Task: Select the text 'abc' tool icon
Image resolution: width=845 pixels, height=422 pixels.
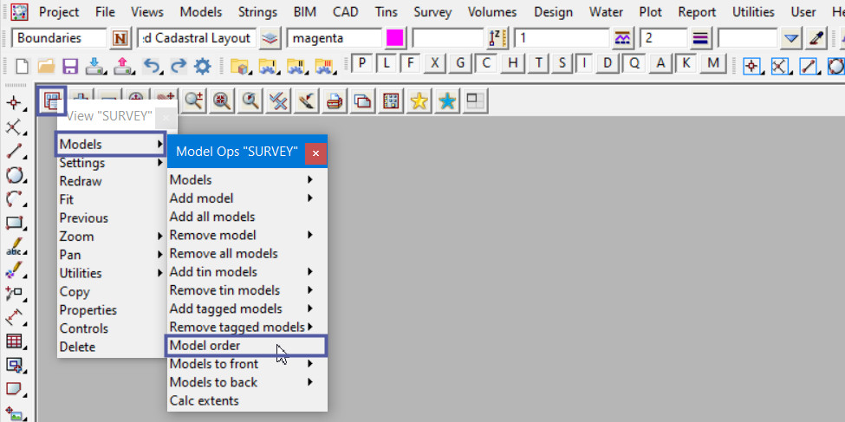Action: 15,247
